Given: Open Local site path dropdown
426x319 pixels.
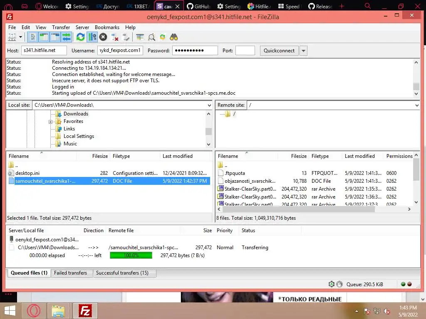Looking at the screenshot, I should click(209, 105).
